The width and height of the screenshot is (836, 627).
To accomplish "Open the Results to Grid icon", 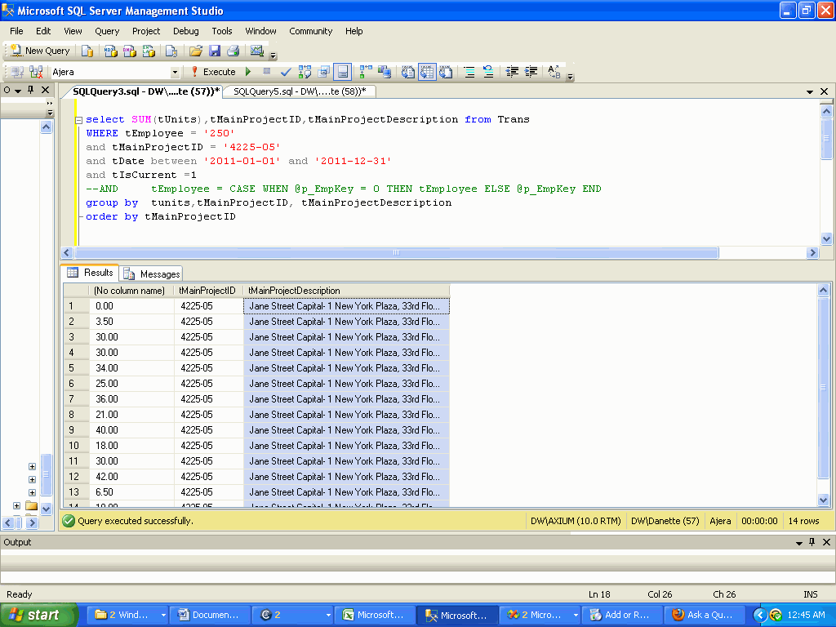I will (x=427, y=72).
